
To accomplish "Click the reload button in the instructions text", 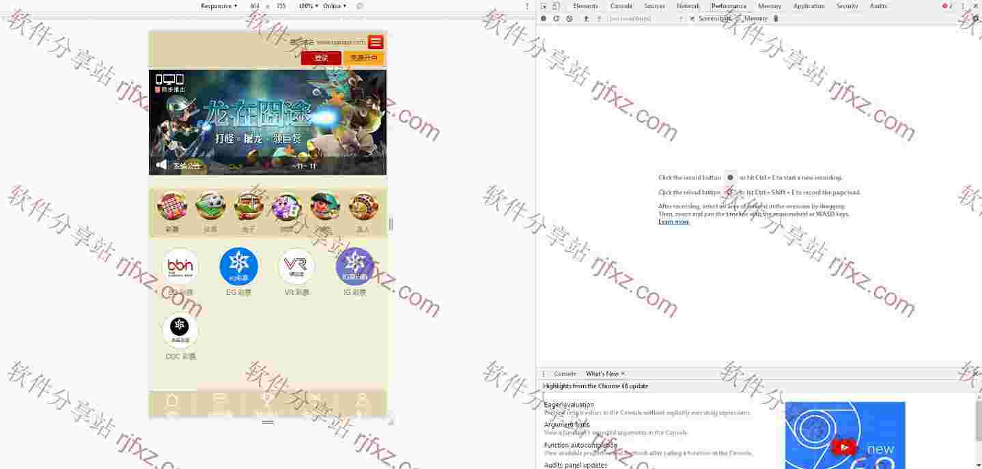I will (x=730, y=193).
